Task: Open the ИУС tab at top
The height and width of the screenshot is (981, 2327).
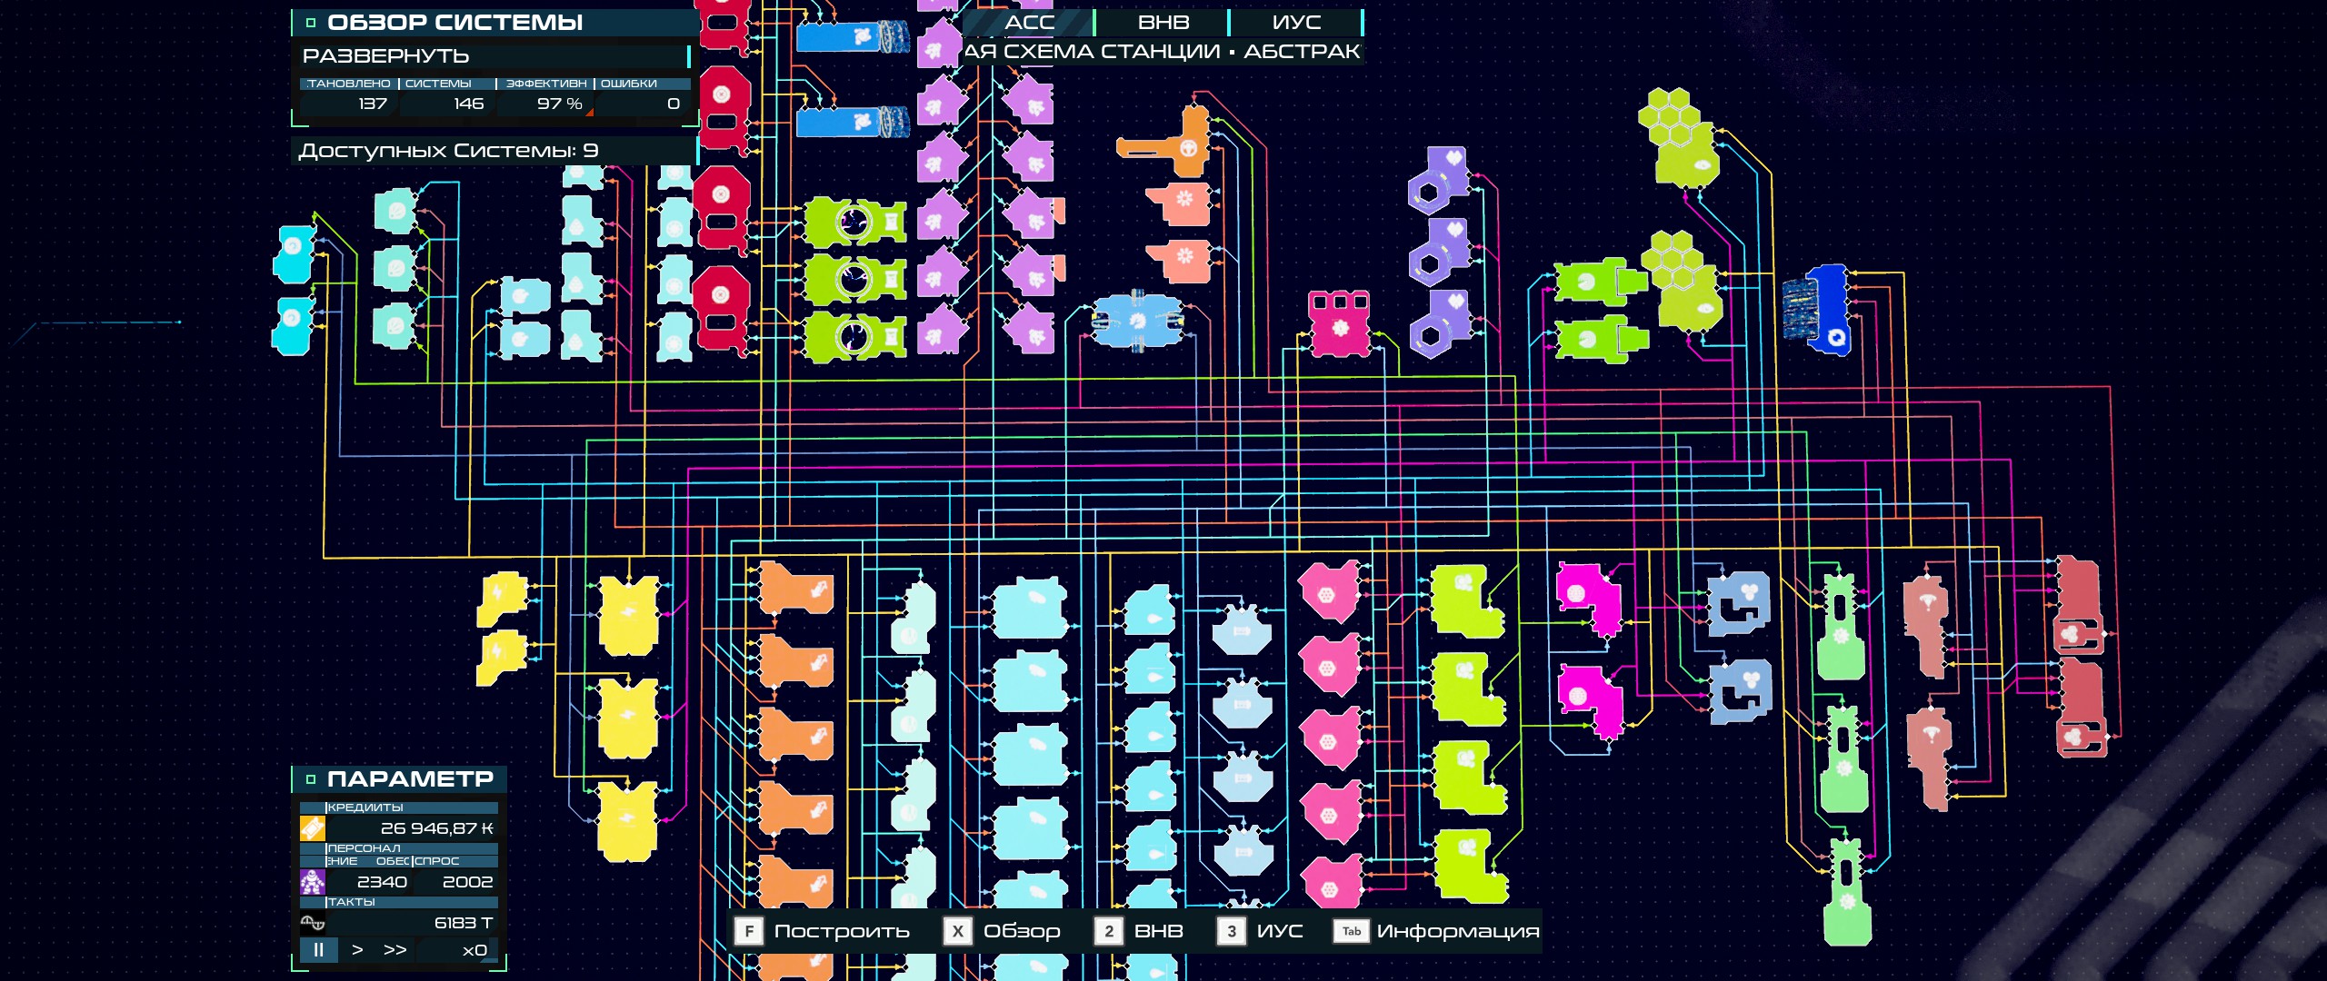Action: pyautogui.click(x=1296, y=23)
